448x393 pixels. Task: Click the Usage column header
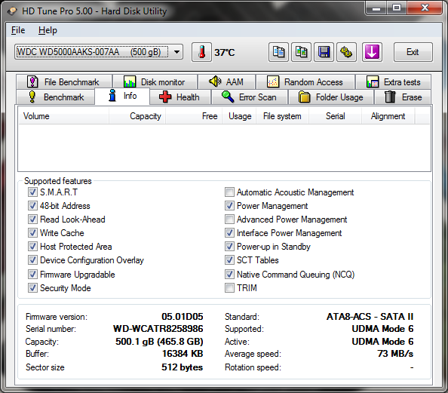point(239,116)
